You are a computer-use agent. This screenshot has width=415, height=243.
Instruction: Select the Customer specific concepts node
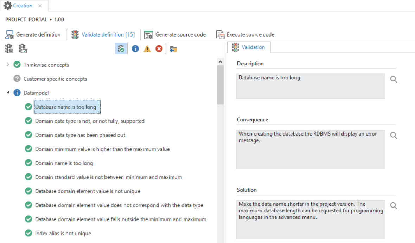55,79
